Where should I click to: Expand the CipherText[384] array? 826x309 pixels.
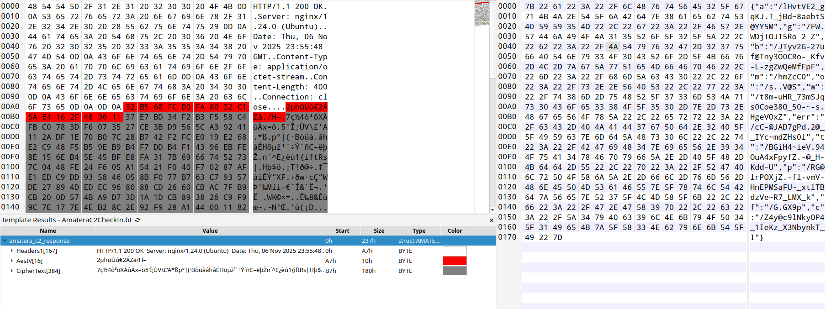point(12,271)
